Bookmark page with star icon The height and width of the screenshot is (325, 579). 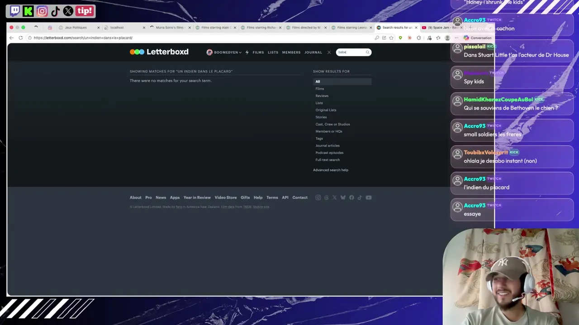click(x=391, y=38)
